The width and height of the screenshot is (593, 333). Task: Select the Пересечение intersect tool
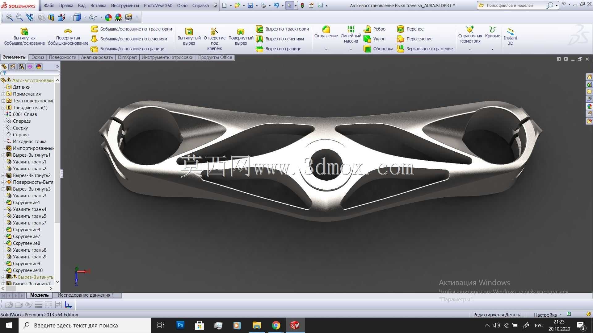pyautogui.click(x=414, y=39)
